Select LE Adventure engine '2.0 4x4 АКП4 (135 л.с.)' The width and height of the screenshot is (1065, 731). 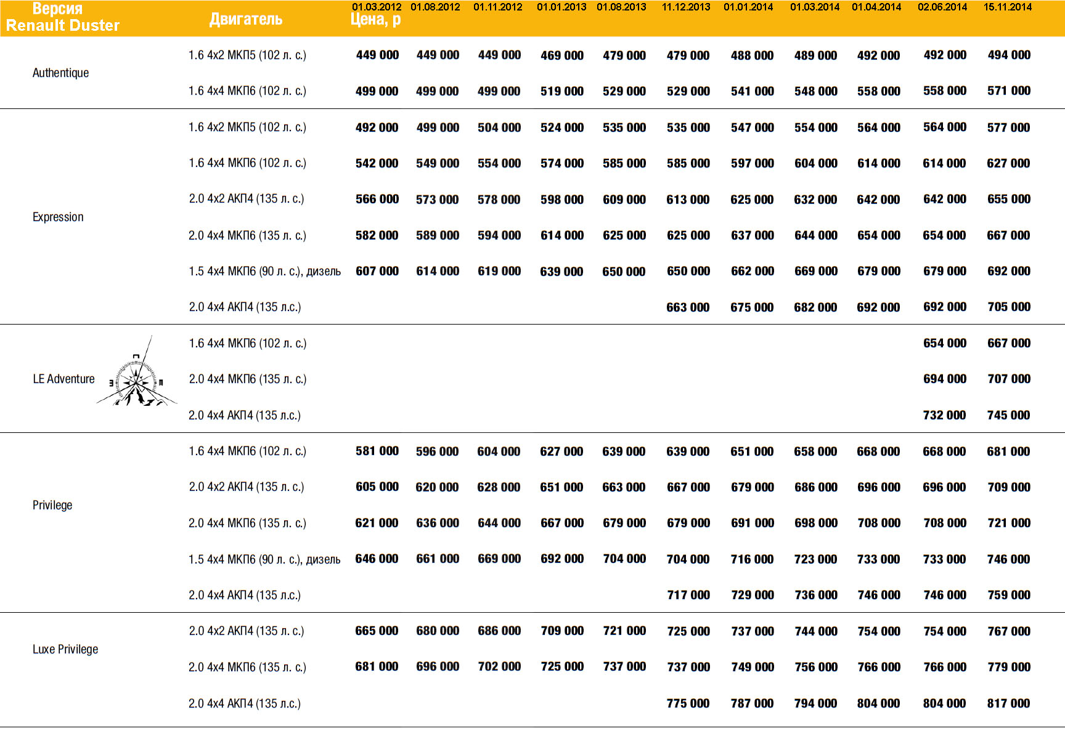click(245, 415)
